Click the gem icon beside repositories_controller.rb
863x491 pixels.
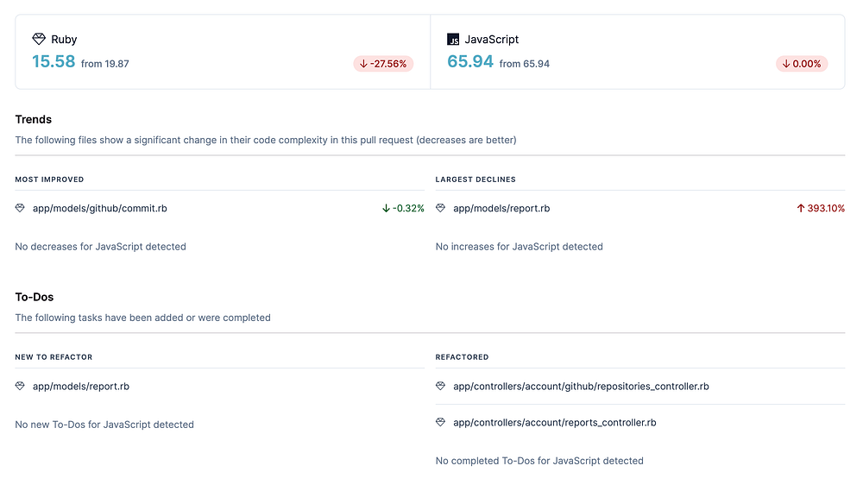click(441, 387)
